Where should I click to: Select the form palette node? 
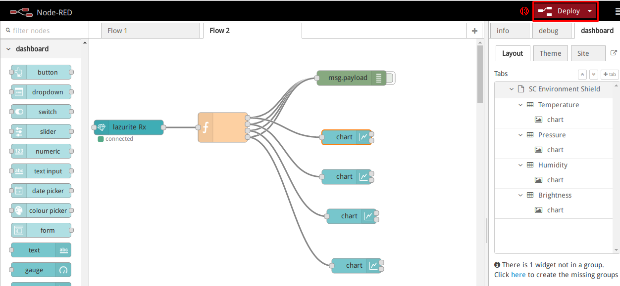pyautogui.click(x=41, y=230)
